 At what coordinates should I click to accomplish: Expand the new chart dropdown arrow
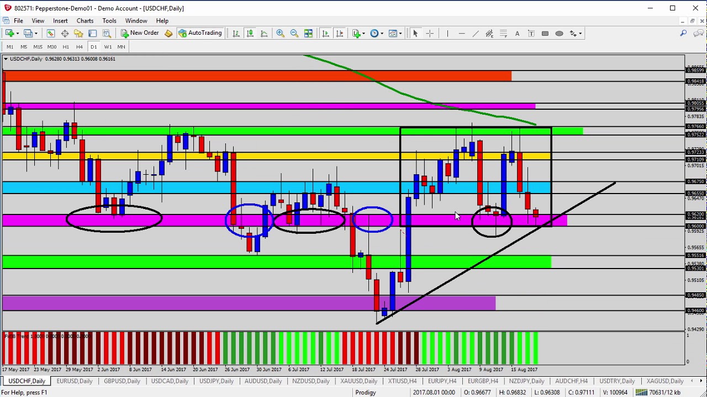pyautogui.click(x=17, y=34)
